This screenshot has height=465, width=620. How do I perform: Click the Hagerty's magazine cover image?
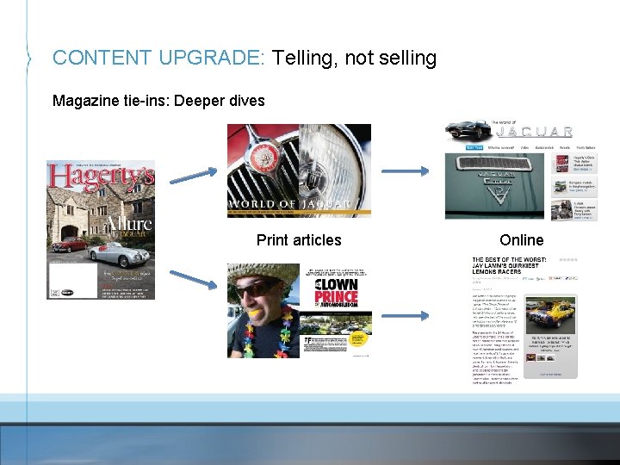tap(101, 230)
